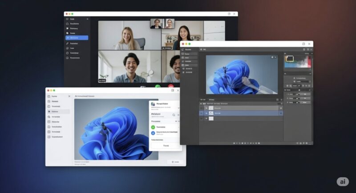Switch to the first tab above editor layers
This screenshot has width=356, height=193.
pyautogui.click(x=203, y=100)
